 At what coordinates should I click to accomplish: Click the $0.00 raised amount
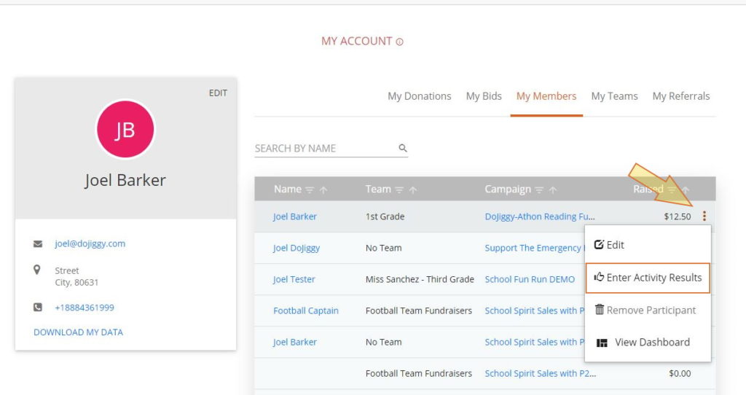680,374
